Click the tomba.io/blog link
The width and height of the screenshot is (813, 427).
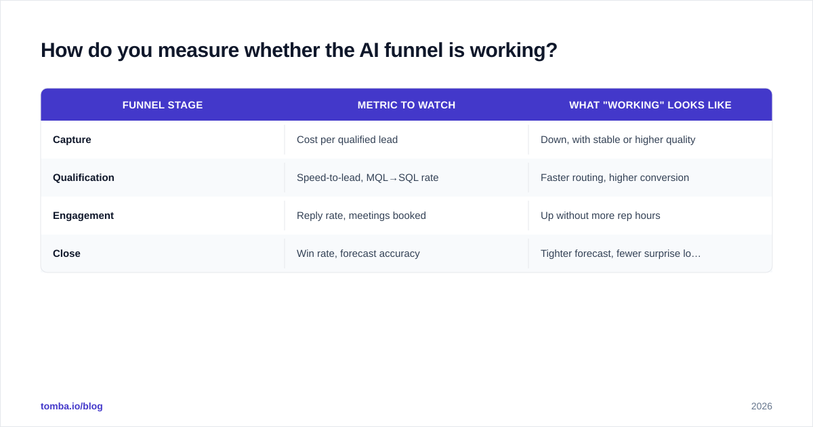coord(72,406)
